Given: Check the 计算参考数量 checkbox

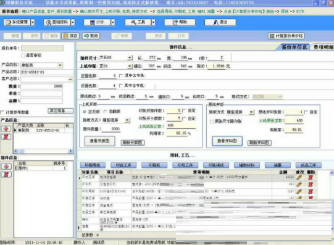Looking at the screenshot, I should 2,112.
